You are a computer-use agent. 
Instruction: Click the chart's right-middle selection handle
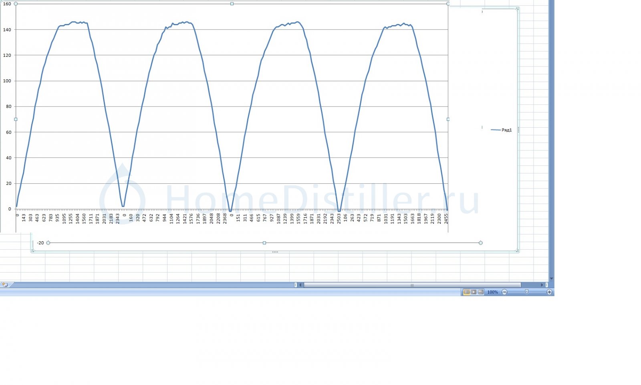click(448, 119)
